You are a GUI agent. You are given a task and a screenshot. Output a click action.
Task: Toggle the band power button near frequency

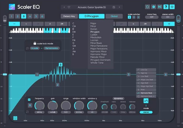tap(29, 100)
